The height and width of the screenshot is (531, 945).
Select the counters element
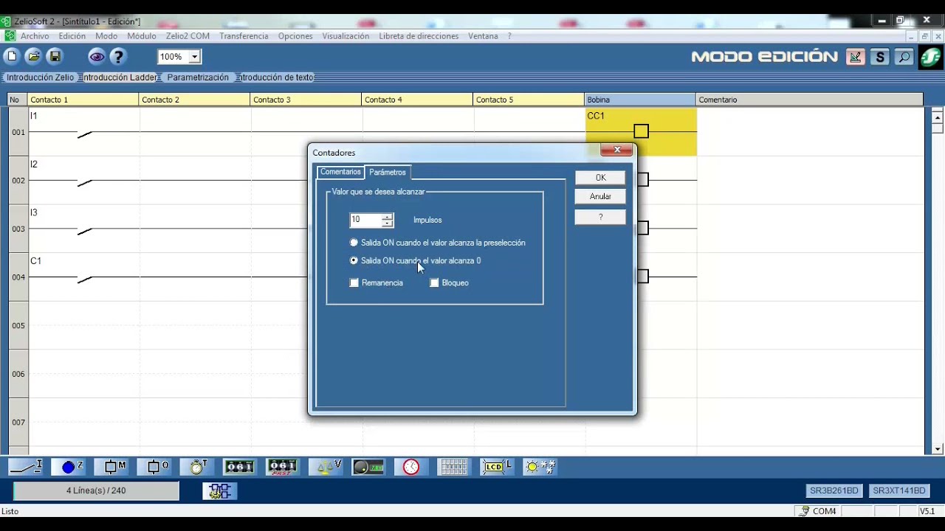[x=239, y=467]
